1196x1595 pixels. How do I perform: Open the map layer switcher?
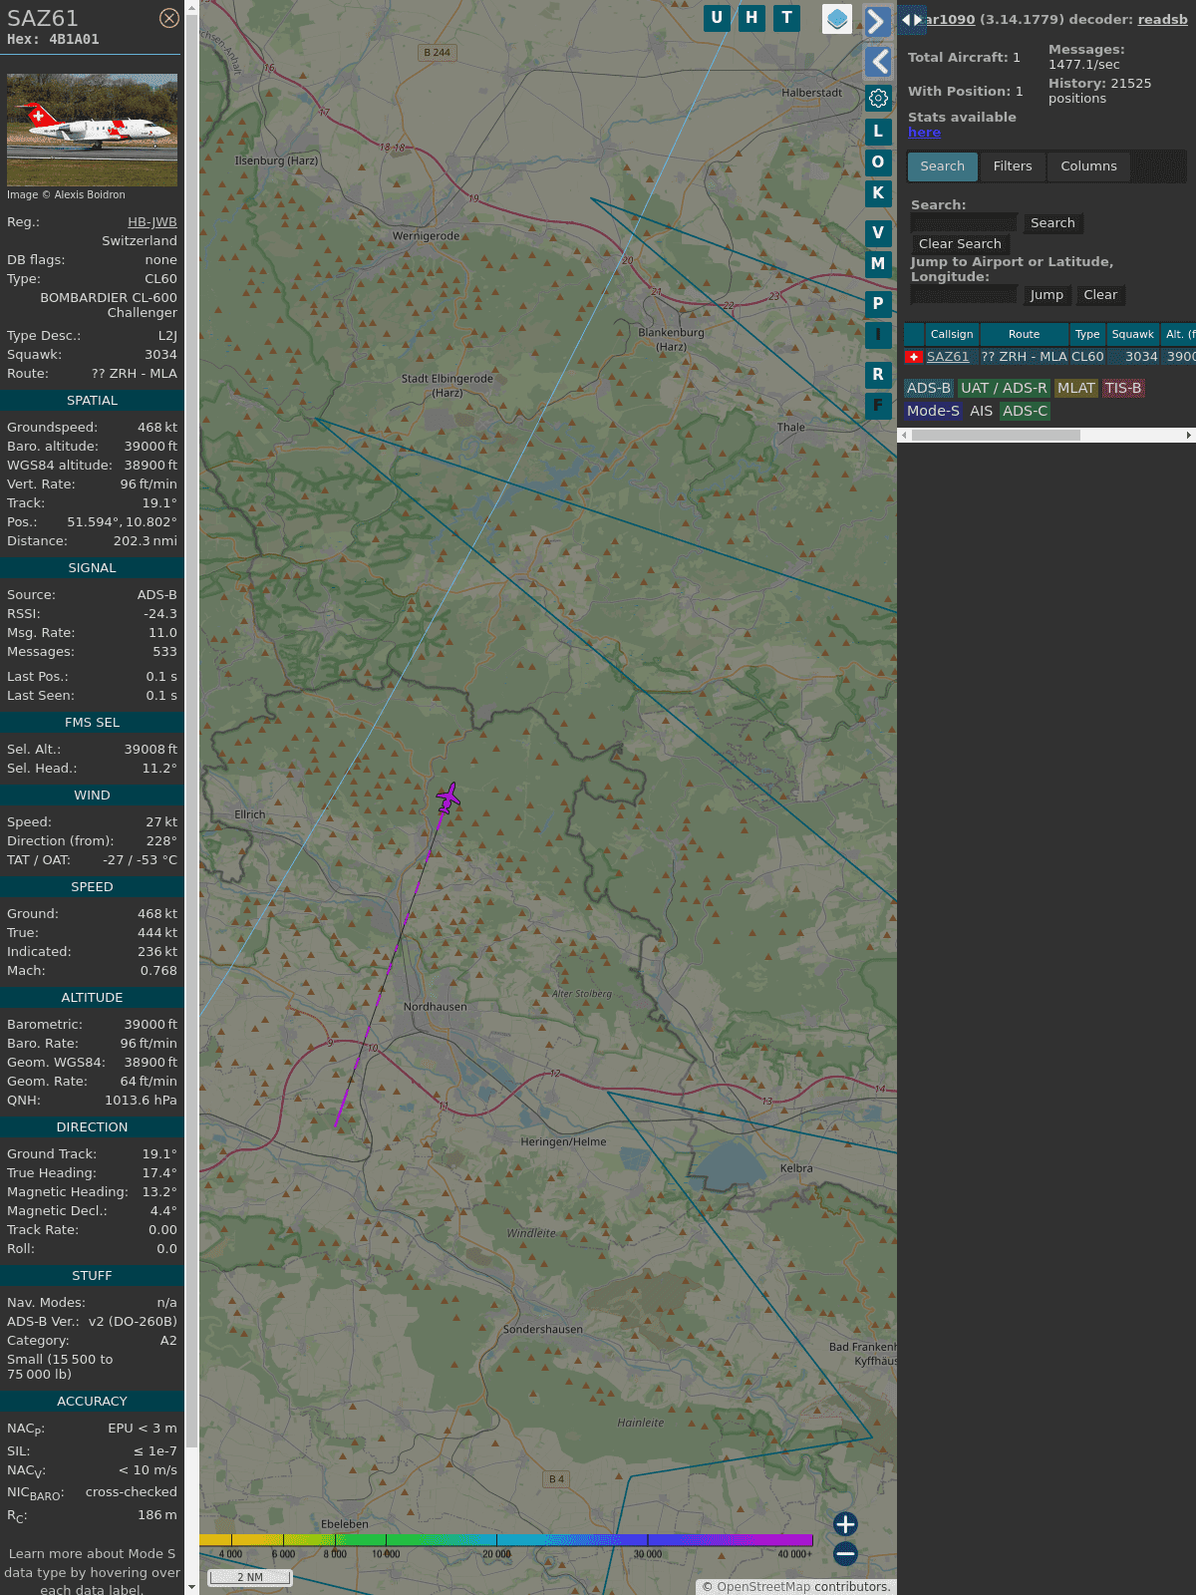(x=837, y=19)
